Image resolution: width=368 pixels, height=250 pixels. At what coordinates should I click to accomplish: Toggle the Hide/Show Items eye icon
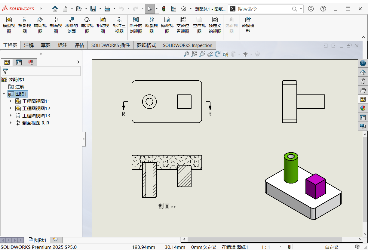pos(245,54)
